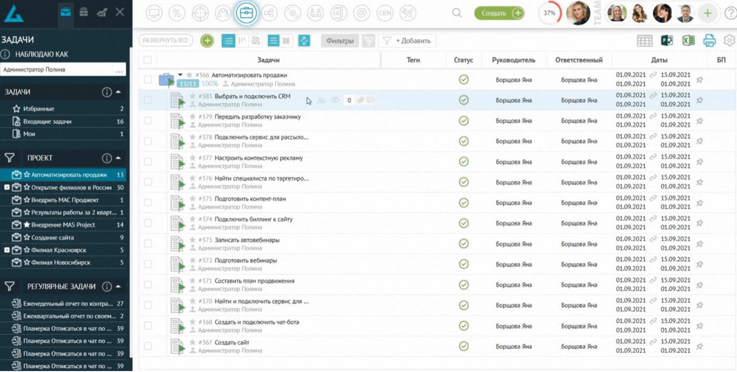Image resolution: width=737 pixels, height=372 pixels.
Task: Tick the checkbox for task #377
Action: [x=147, y=162]
